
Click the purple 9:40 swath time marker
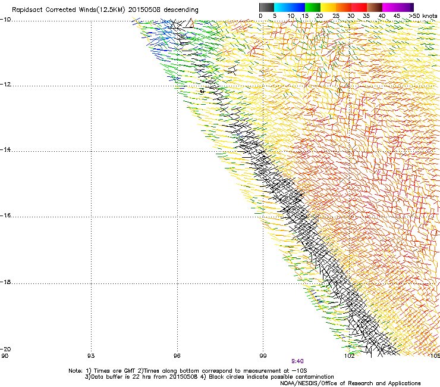(297, 361)
